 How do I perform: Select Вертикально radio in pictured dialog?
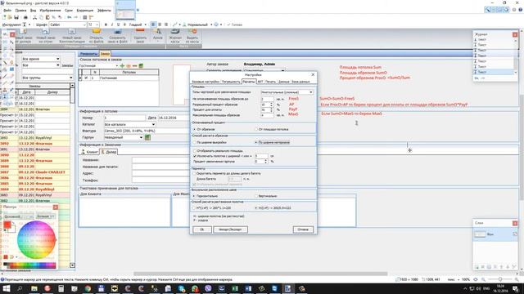(x=256, y=196)
